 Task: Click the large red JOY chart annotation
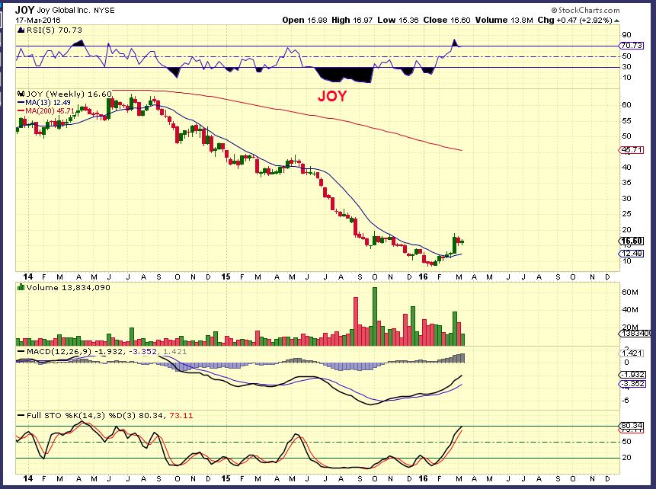pyautogui.click(x=332, y=96)
